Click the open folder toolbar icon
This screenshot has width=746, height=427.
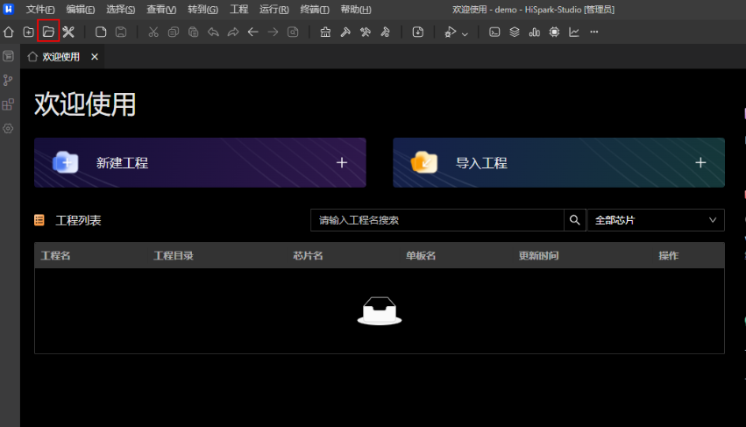pos(48,32)
